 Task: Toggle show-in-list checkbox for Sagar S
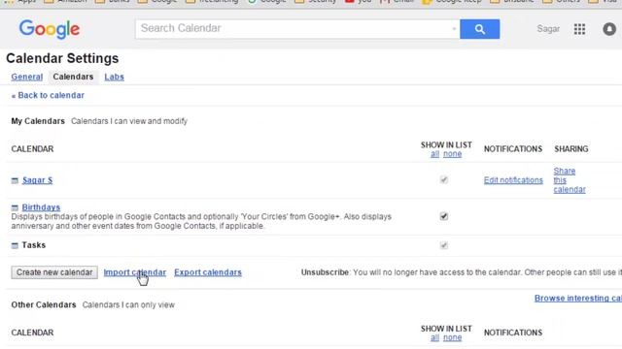click(444, 180)
